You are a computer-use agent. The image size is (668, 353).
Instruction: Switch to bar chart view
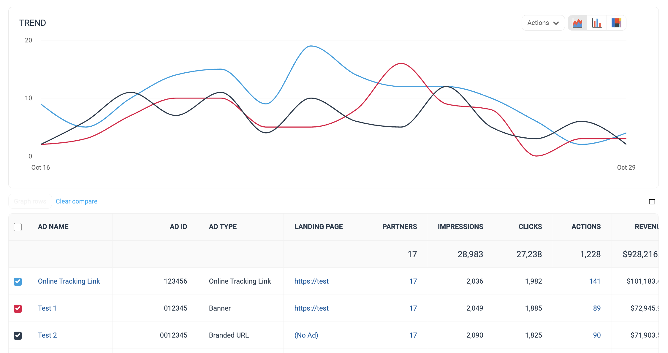coord(597,23)
